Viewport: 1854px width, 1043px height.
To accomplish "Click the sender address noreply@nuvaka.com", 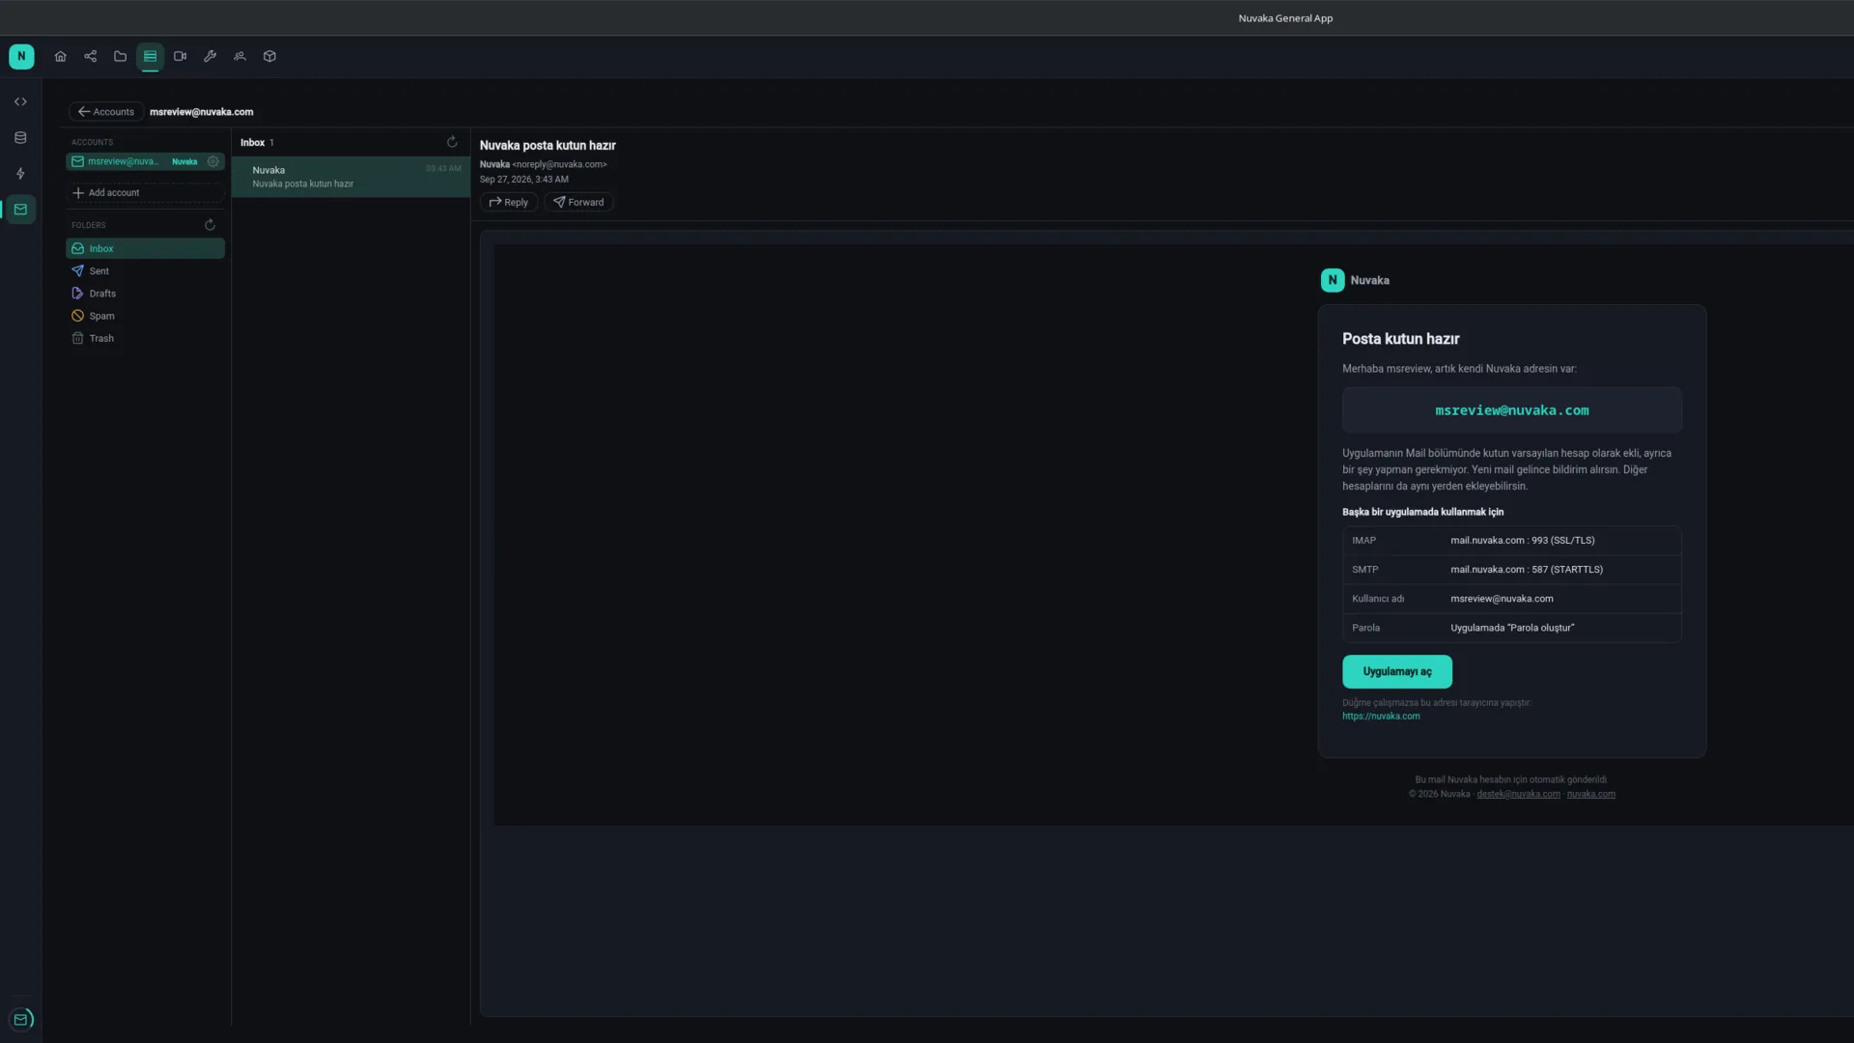I will (x=559, y=164).
